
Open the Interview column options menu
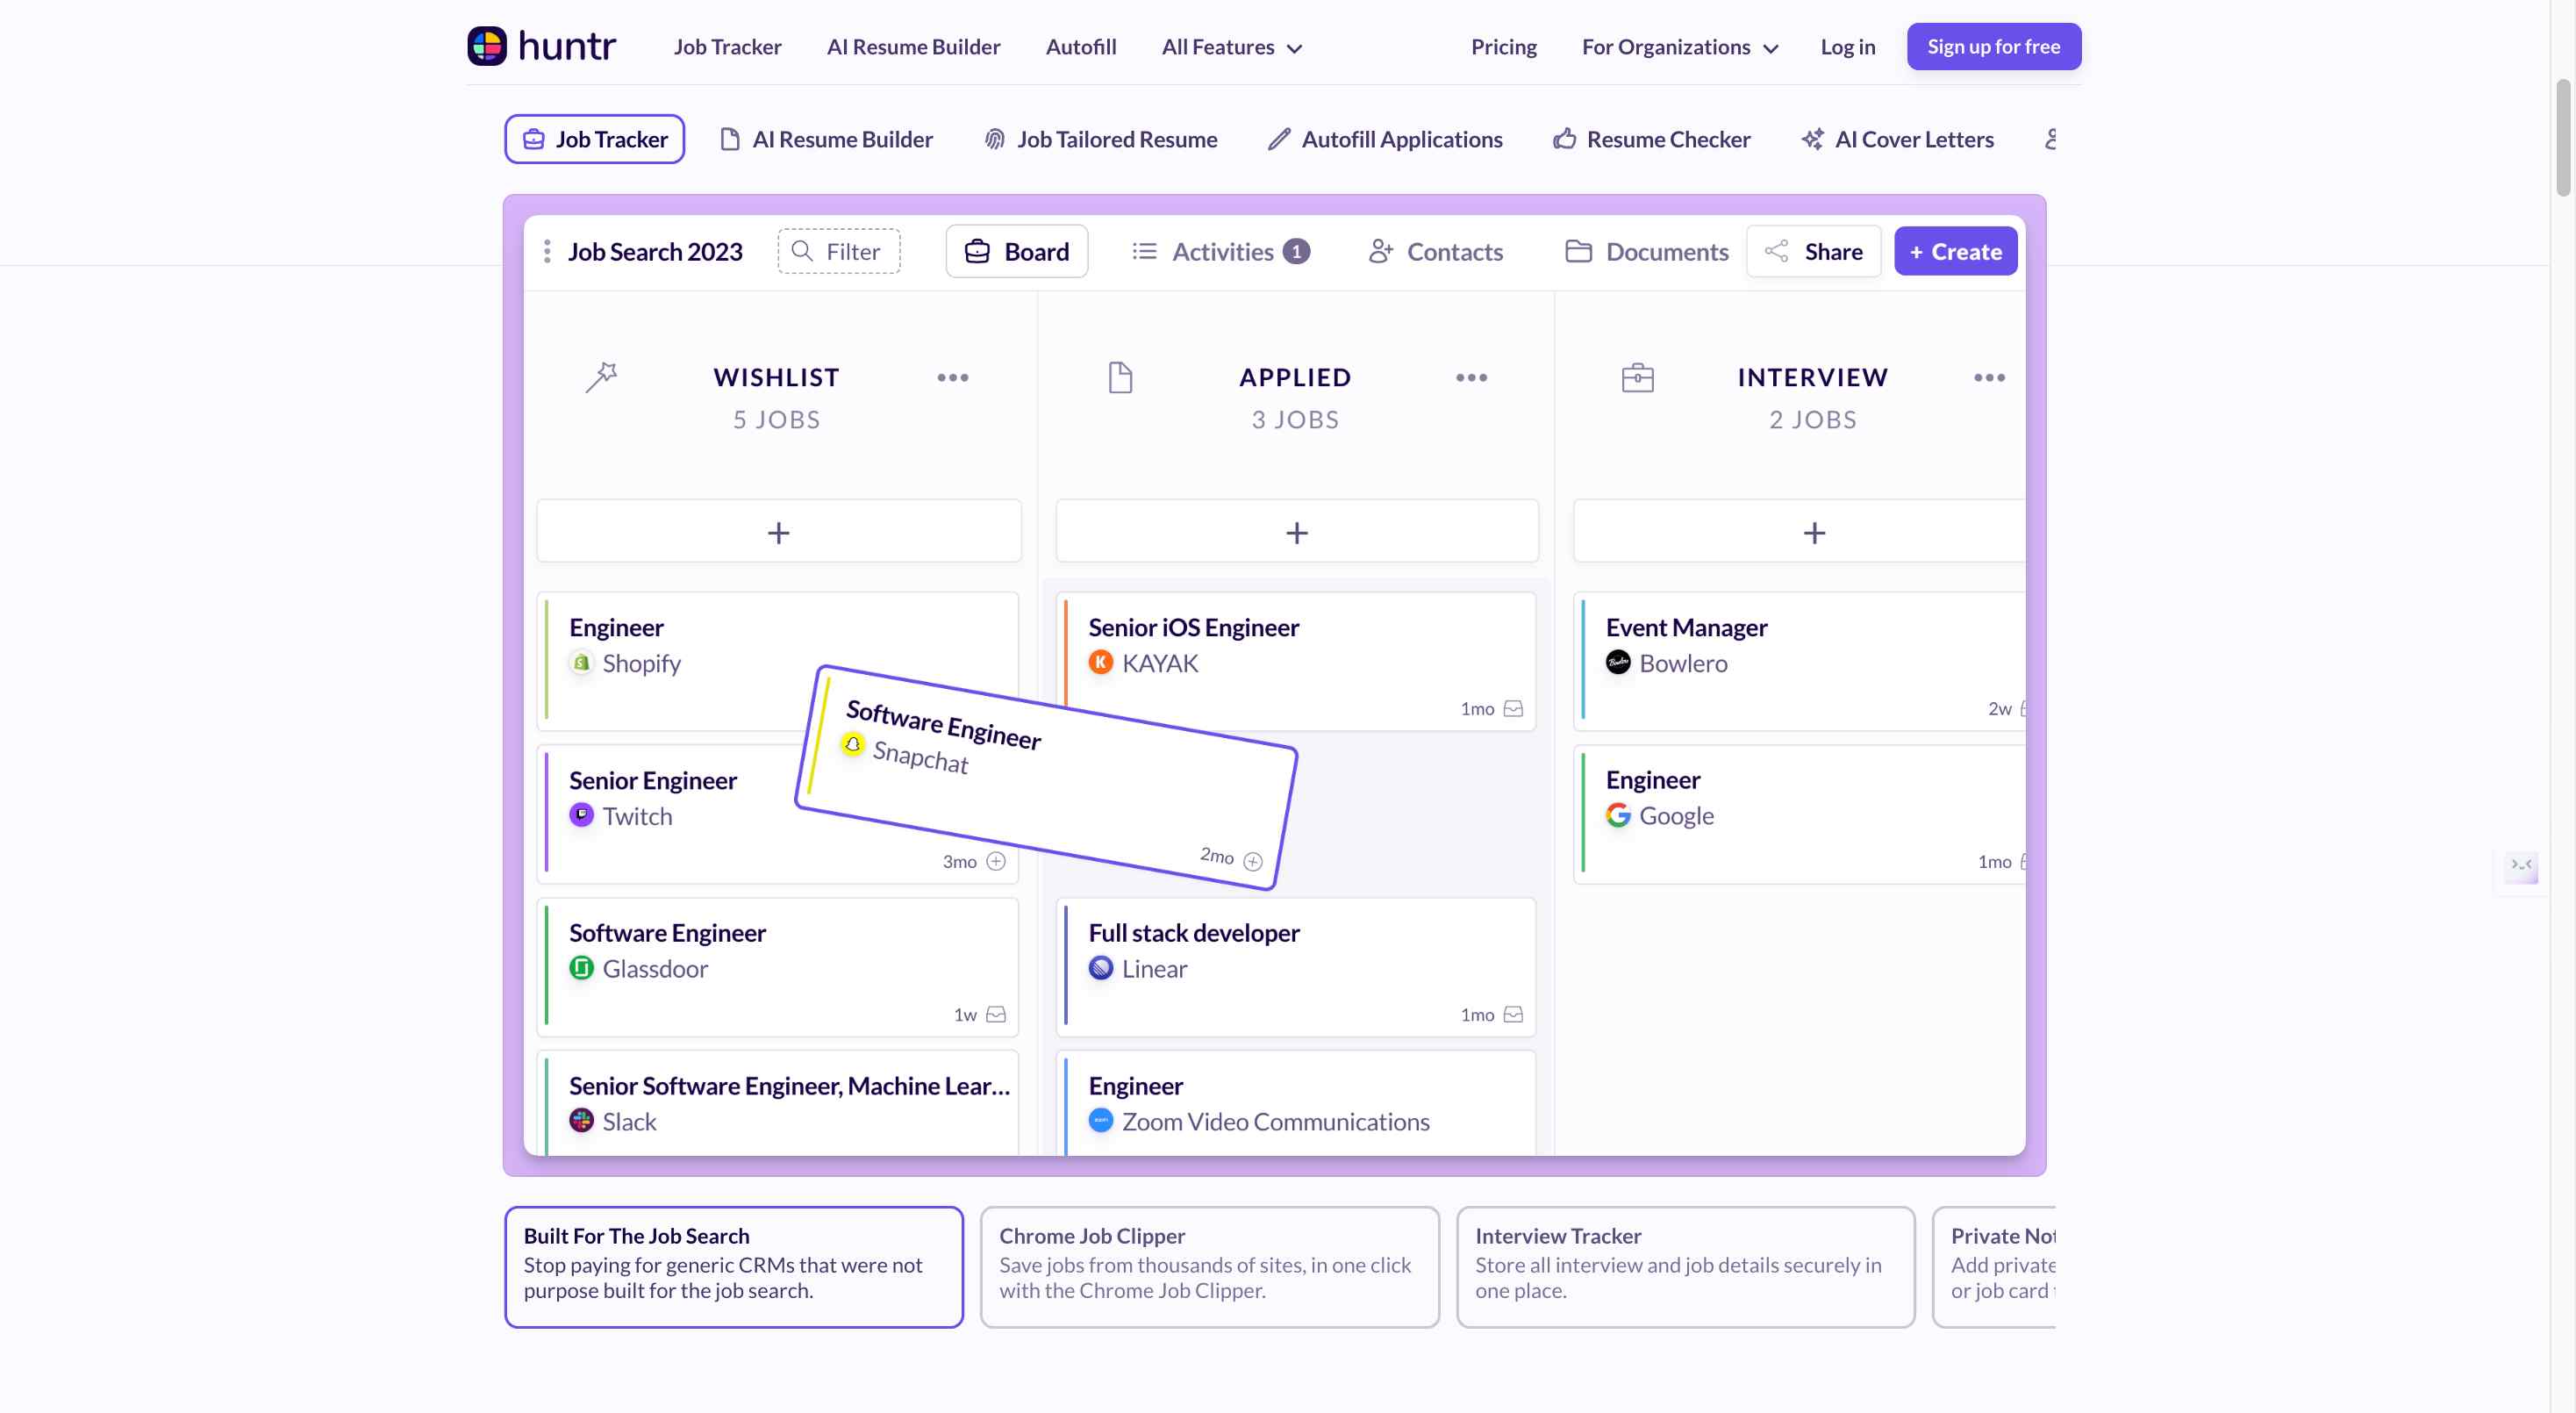coord(1989,377)
